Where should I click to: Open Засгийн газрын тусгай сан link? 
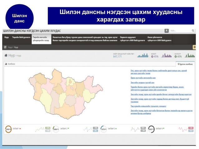click(143, 82)
